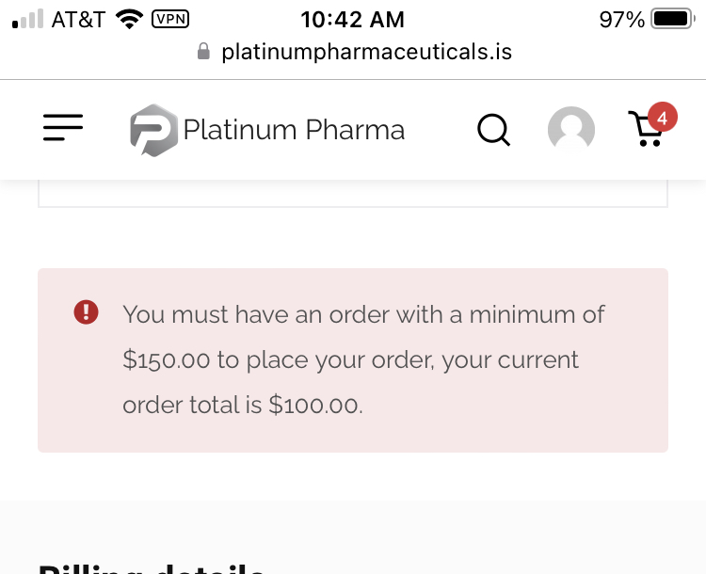This screenshot has width=706, height=574.
Task: Tap the platinumpharmaceuticals.is address text
Action: click(x=366, y=52)
